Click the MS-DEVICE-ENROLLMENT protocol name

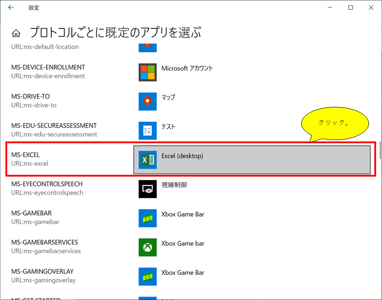[x=48, y=67]
